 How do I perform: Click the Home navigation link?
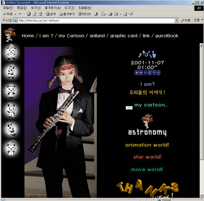click(28, 35)
